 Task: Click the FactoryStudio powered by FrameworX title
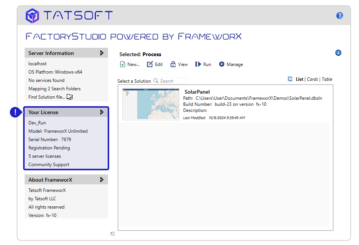click(x=133, y=36)
